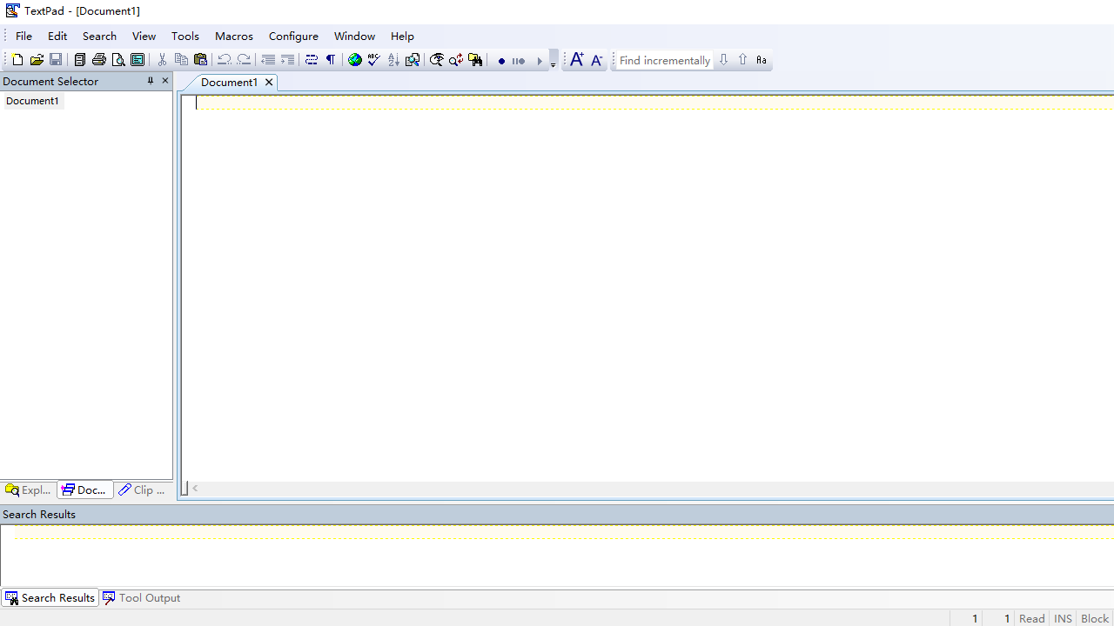1114x626 pixels.
Task: Switch to the Document Selector bottom tab
Action: click(84, 489)
